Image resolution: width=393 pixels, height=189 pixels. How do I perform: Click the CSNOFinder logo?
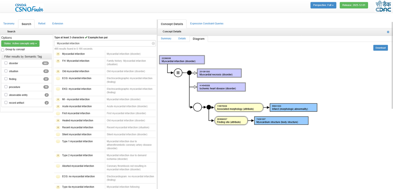29,7
